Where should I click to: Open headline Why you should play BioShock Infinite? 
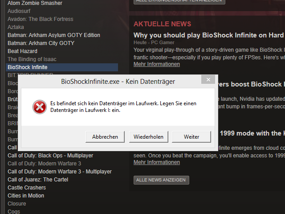click(209, 35)
